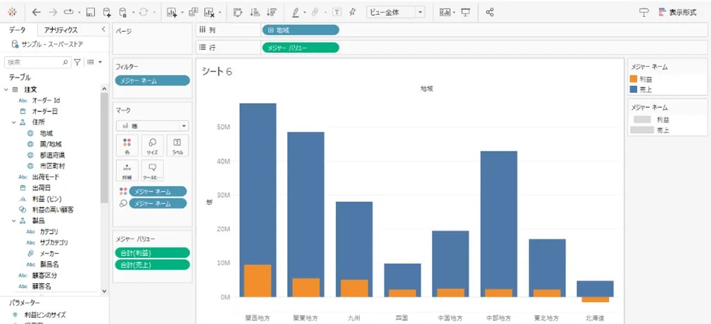Switch to the データ tab
Viewport: 711px width, 324px height.
pos(17,30)
